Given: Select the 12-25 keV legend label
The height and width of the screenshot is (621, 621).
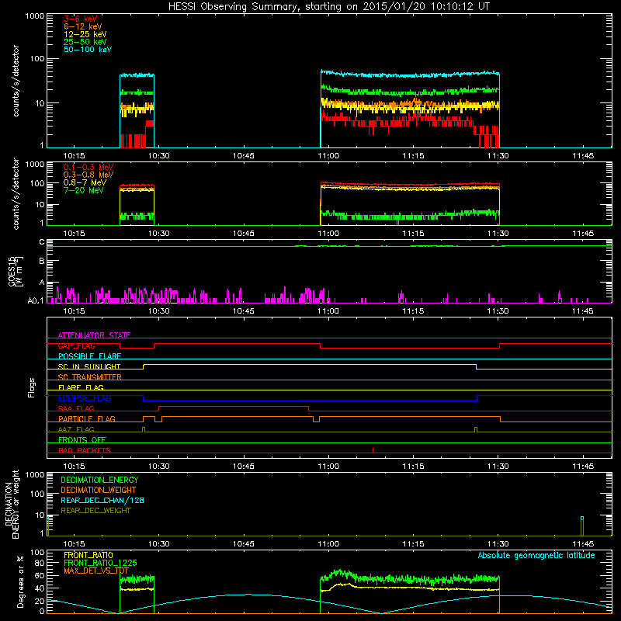Looking at the screenshot, I should [x=85, y=34].
